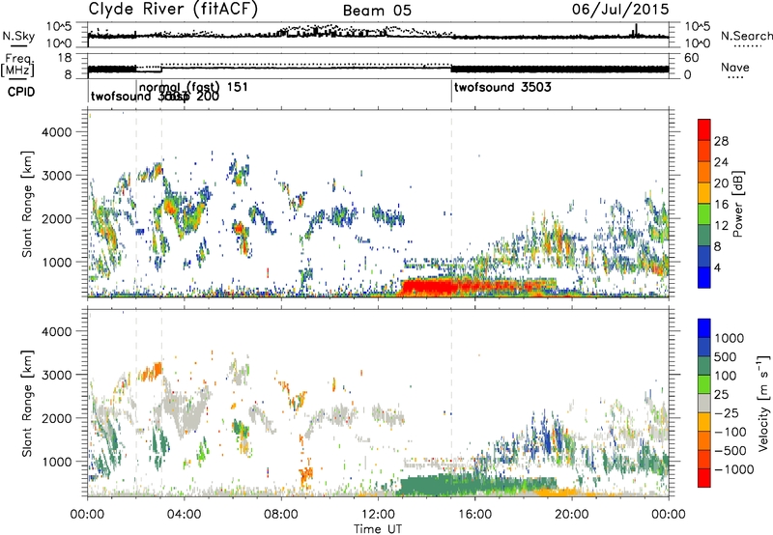Select the "28" tick on Power color bar
Viewport: 773px width, 535px height.
click(721, 141)
